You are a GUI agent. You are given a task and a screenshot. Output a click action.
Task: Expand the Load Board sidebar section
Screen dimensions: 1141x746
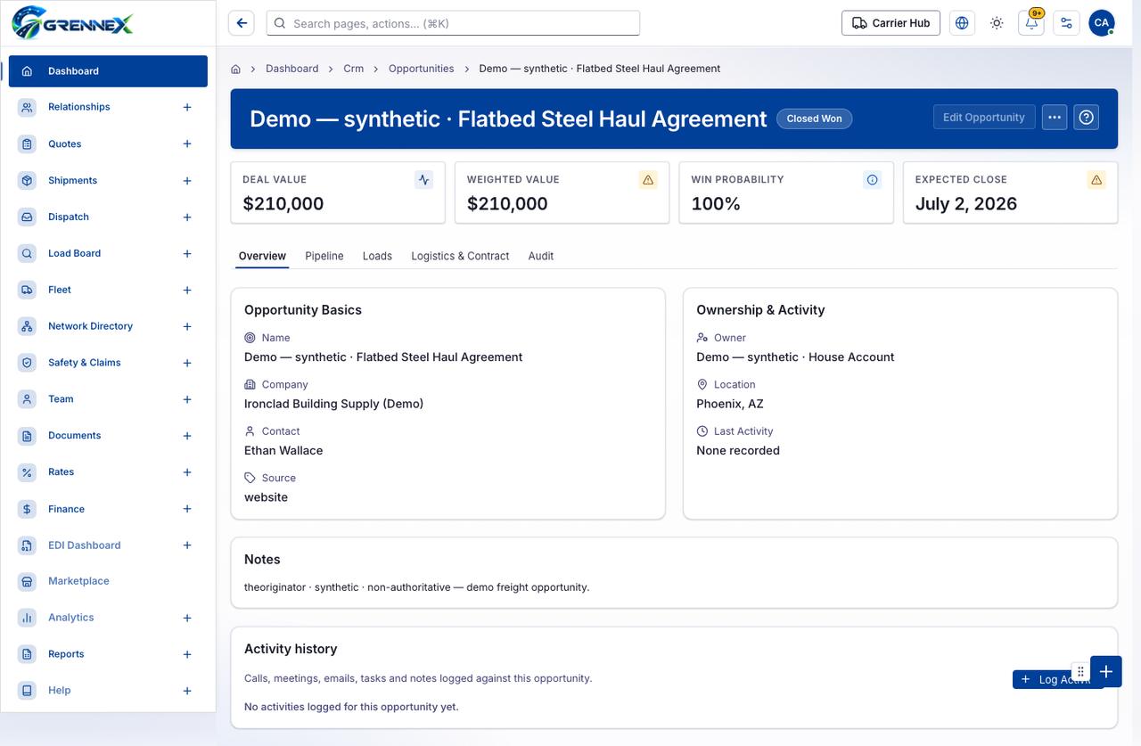187,253
